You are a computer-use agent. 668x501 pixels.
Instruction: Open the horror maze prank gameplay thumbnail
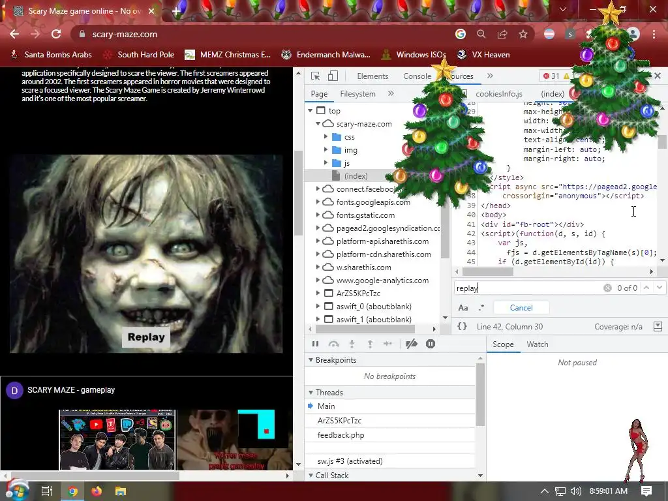tap(232, 440)
